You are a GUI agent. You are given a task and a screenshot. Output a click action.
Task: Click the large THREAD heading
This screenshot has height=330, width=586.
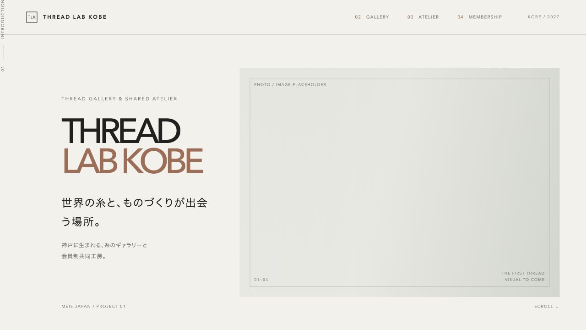click(x=121, y=131)
